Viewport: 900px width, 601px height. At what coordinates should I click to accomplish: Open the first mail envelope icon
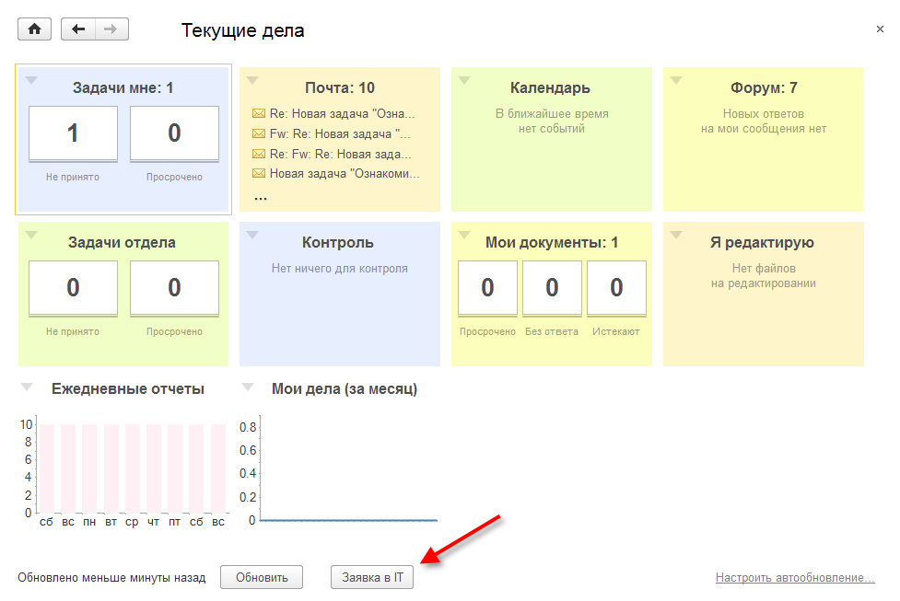pyautogui.click(x=259, y=114)
